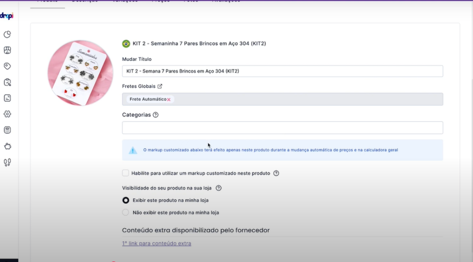The image size is (473, 262).
Task: Open the clipboard check sidebar icon
Action: coord(7,82)
